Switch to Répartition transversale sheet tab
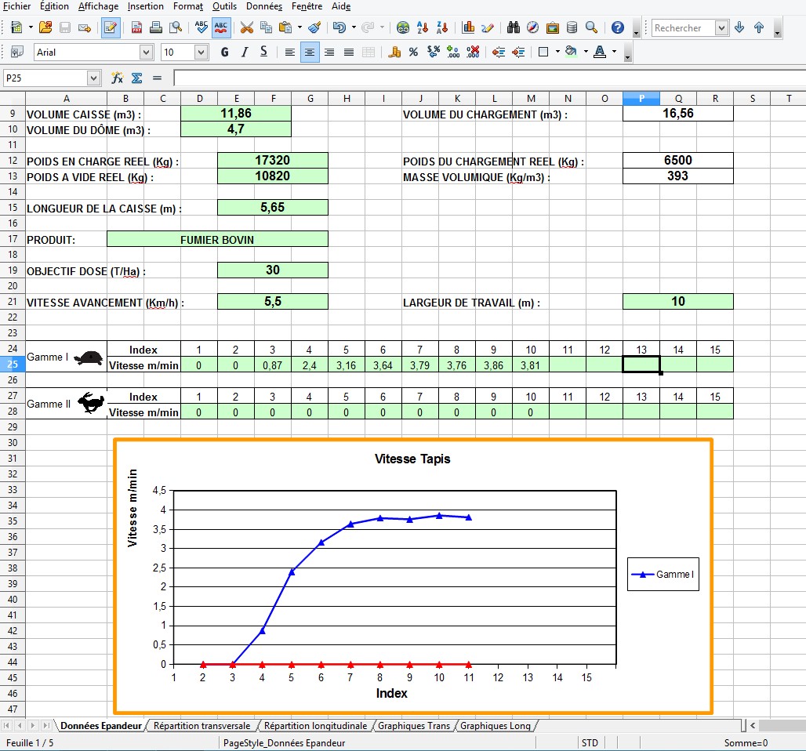Viewport: 806px width, 751px height. (202, 726)
